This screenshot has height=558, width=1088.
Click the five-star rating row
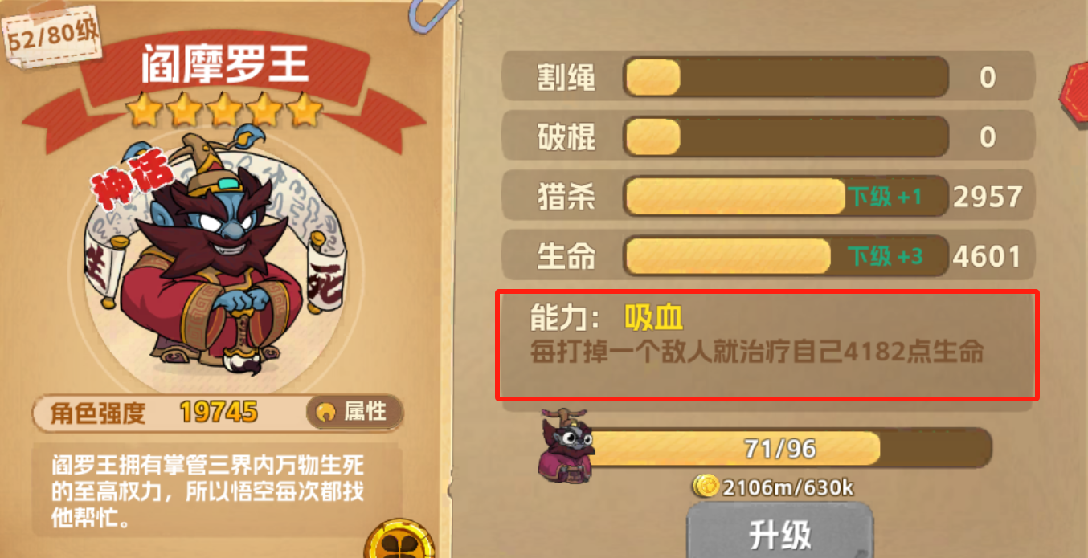225,110
